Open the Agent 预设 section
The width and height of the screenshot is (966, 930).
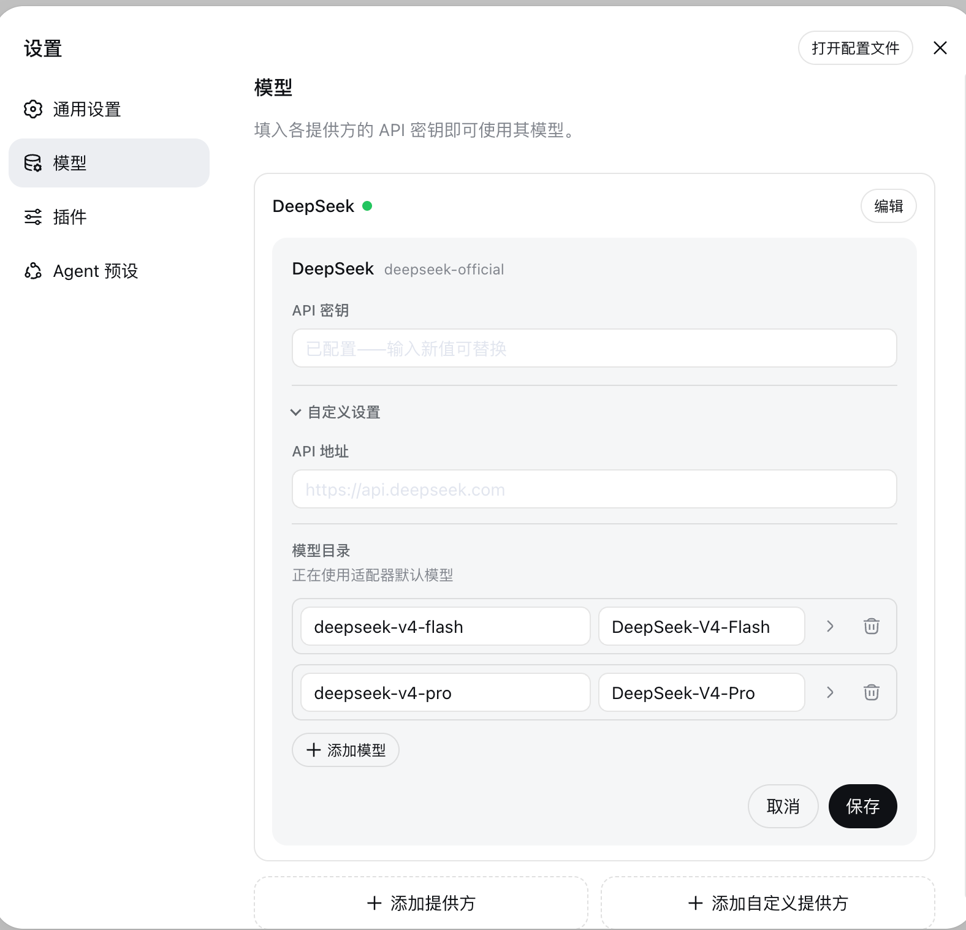(109, 271)
